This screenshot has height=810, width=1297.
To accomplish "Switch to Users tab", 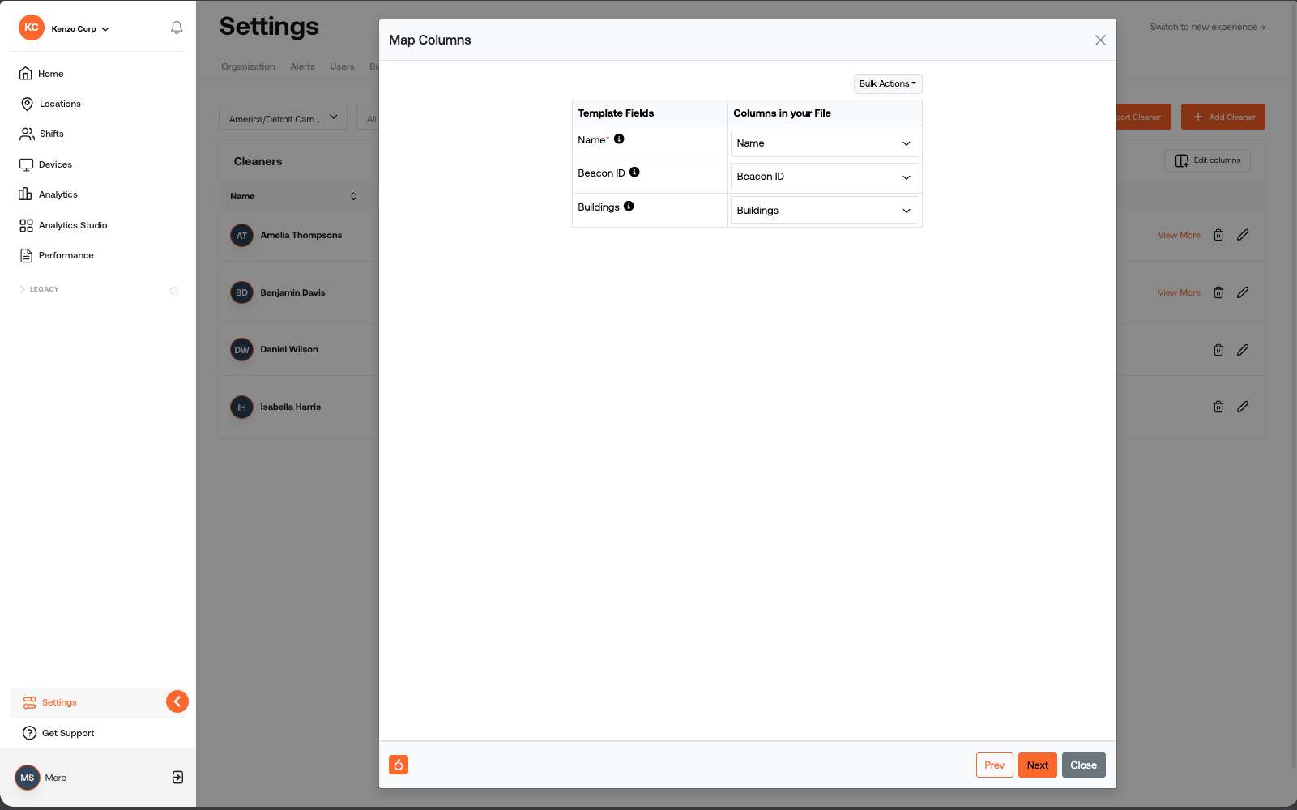I will 342,66.
